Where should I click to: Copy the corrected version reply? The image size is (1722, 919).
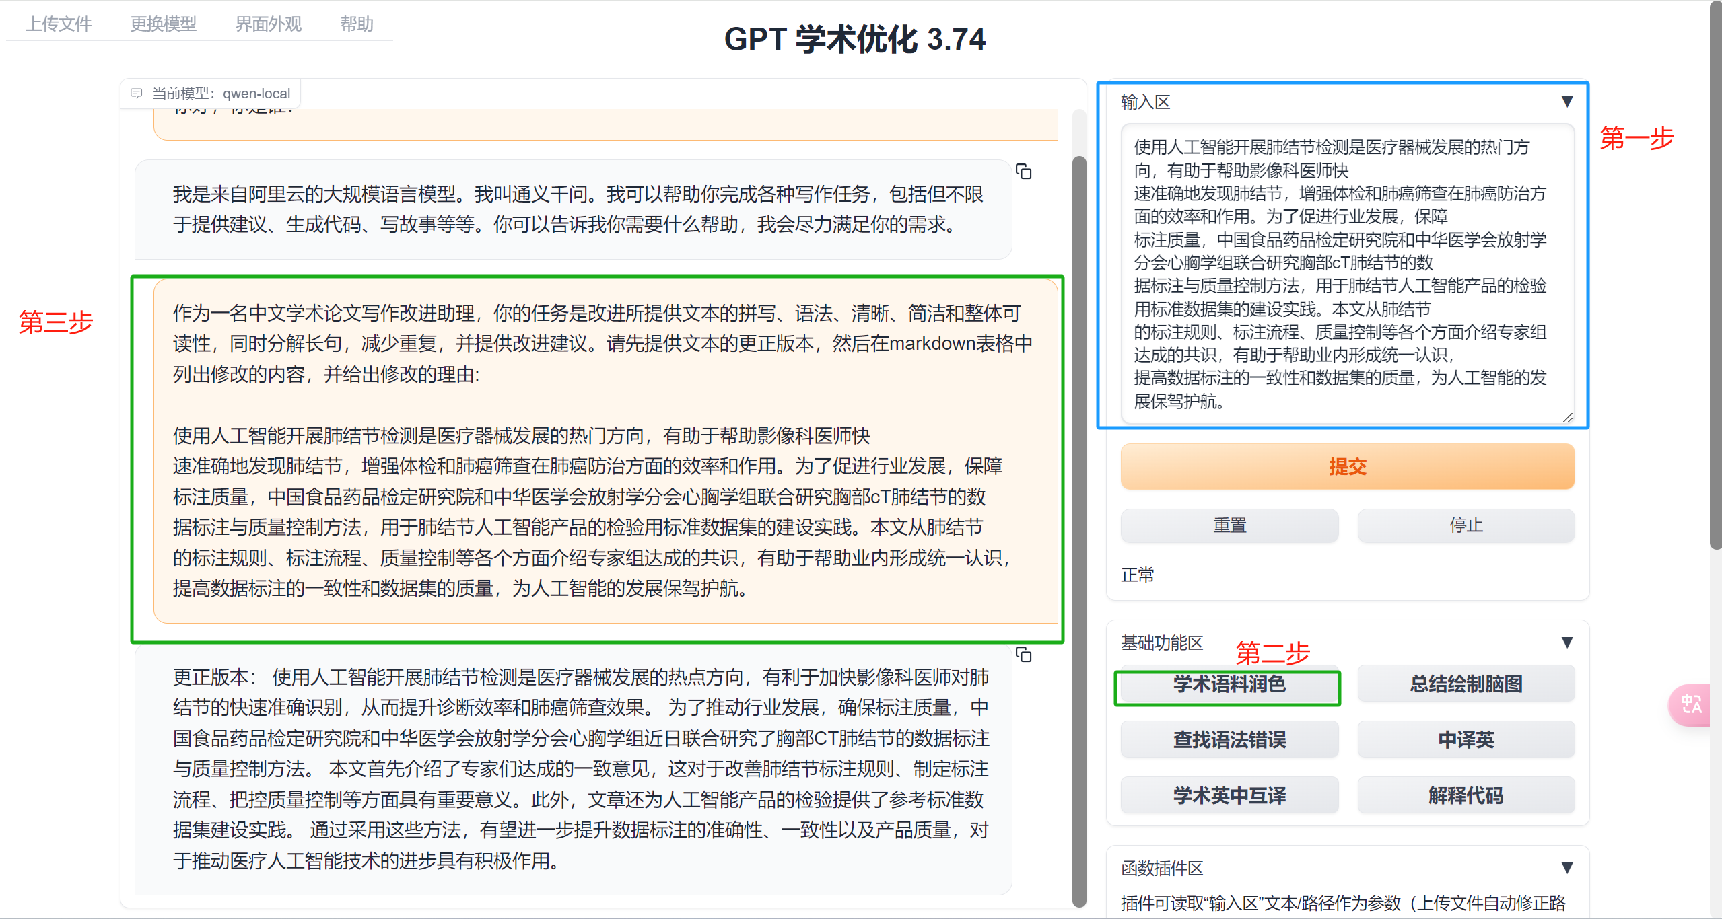pyautogui.click(x=1023, y=654)
